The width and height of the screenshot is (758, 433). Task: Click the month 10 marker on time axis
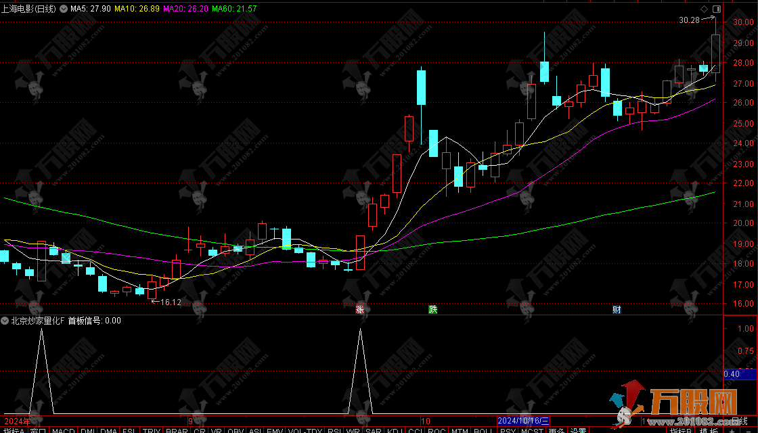[x=426, y=421]
